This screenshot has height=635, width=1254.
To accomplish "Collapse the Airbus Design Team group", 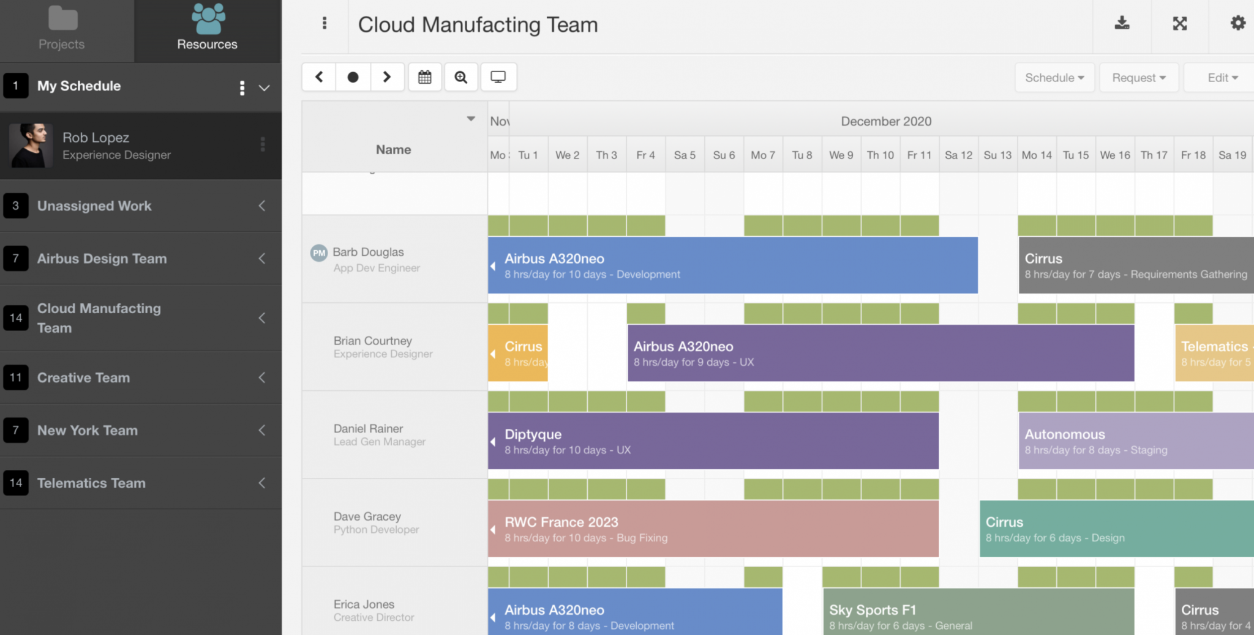I will [x=262, y=258].
